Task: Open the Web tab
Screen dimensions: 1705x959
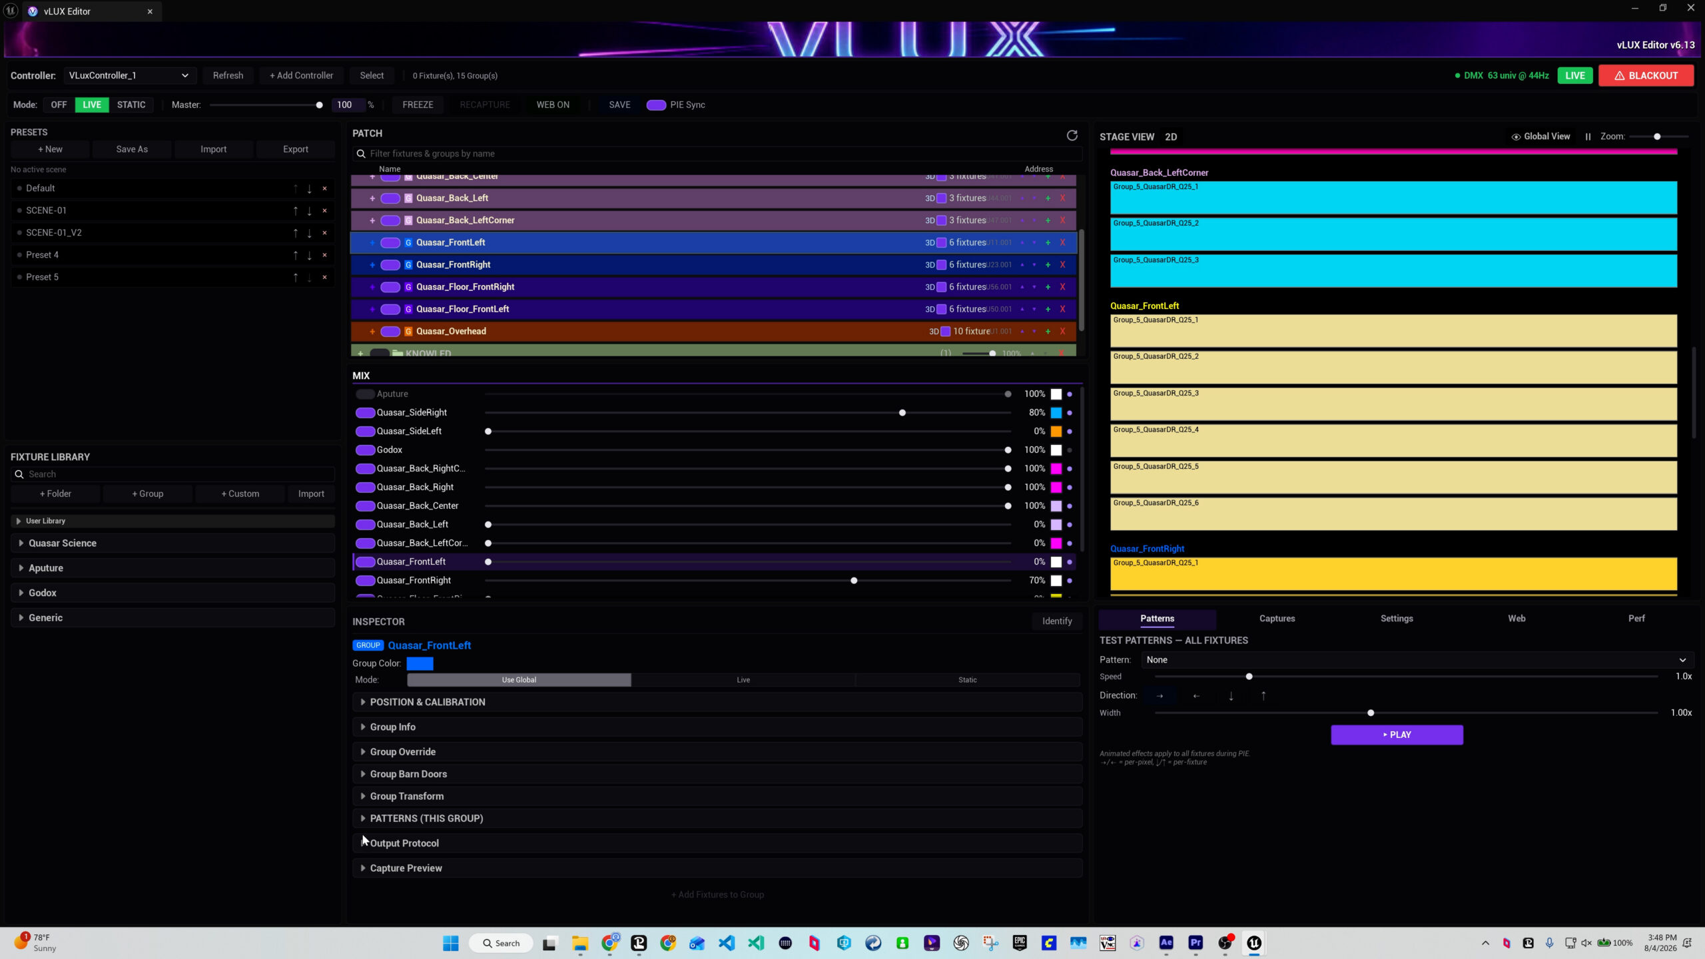Action: [1517, 619]
